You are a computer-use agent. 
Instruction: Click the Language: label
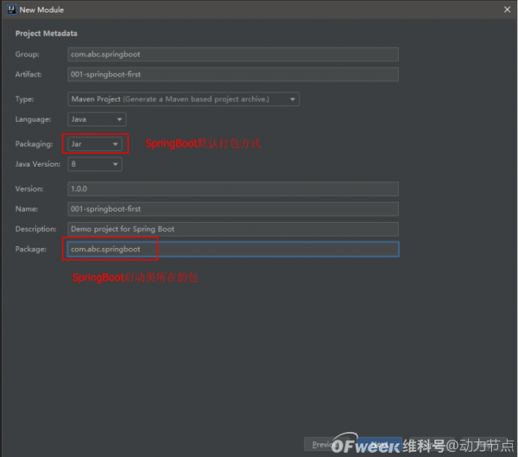[33, 119]
